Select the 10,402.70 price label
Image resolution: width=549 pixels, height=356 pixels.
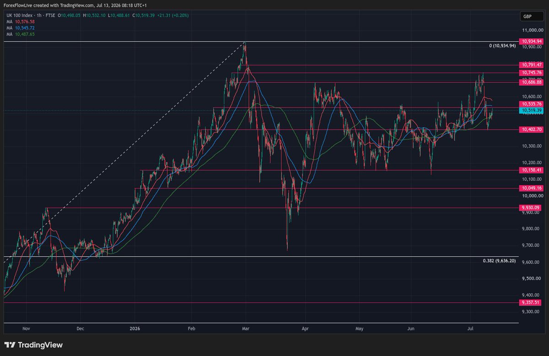click(x=531, y=130)
